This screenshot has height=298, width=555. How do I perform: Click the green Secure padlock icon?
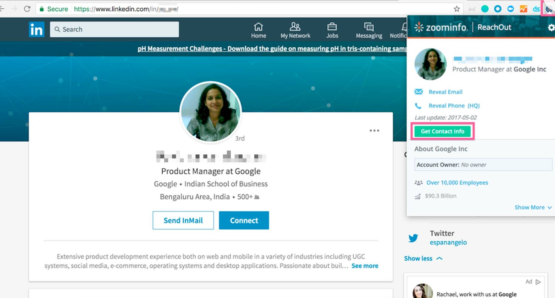click(42, 9)
